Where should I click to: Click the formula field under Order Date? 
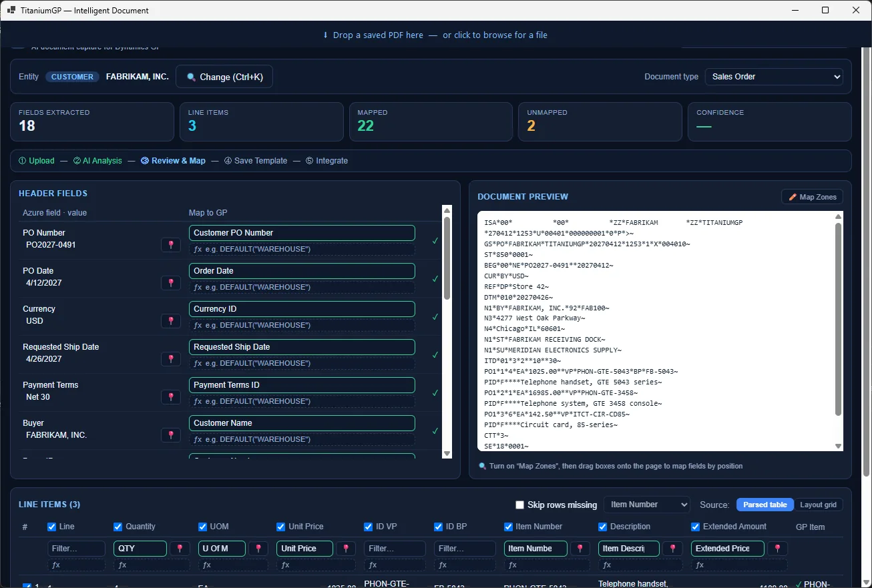[x=302, y=288]
